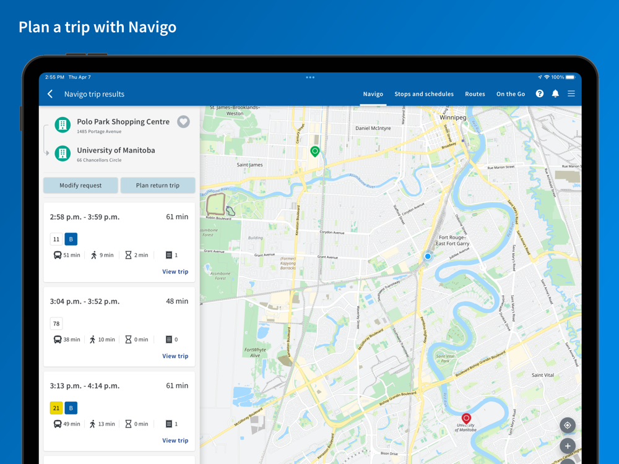Click the FortWhyte Alive map label
619x464 pixels.
click(x=255, y=353)
